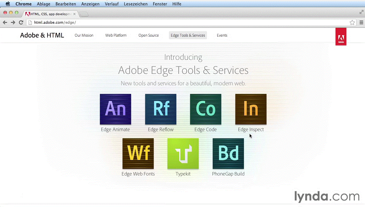Click the address bar showing html.adobe.com/edge/
365x207 pixels.
[x=191, y=22]
